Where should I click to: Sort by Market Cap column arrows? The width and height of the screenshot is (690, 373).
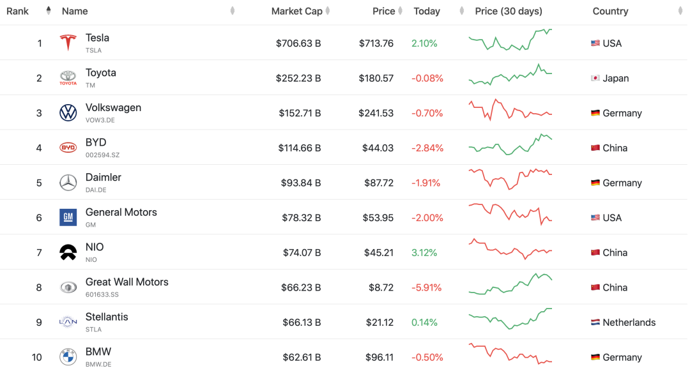pyautogui.click(x=328, y=11)
